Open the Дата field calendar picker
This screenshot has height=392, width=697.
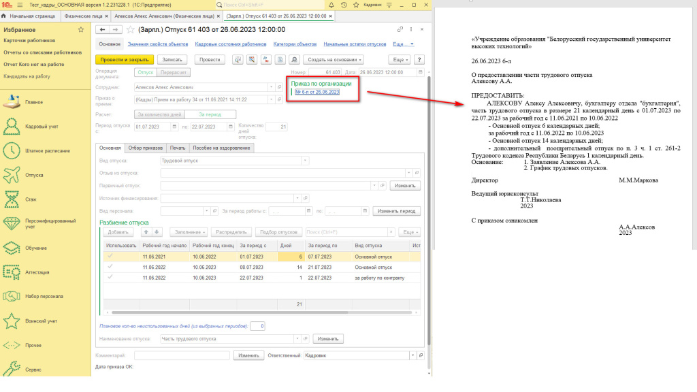click(x=420, y=72)
